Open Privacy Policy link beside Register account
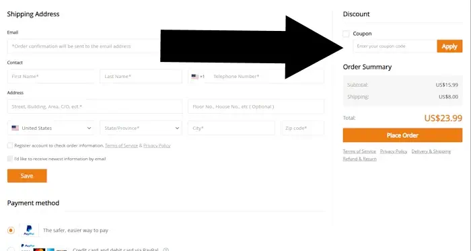 pos(157,145)
